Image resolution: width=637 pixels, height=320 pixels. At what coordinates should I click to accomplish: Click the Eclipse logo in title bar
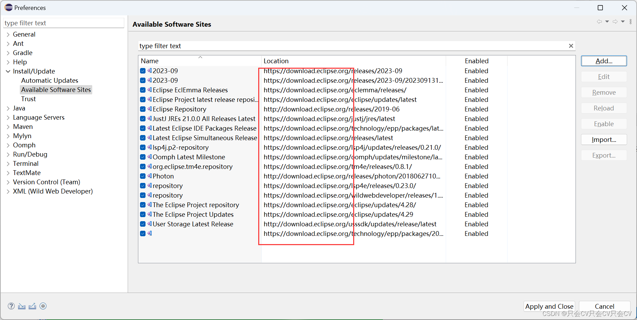(x=9, y=8)
